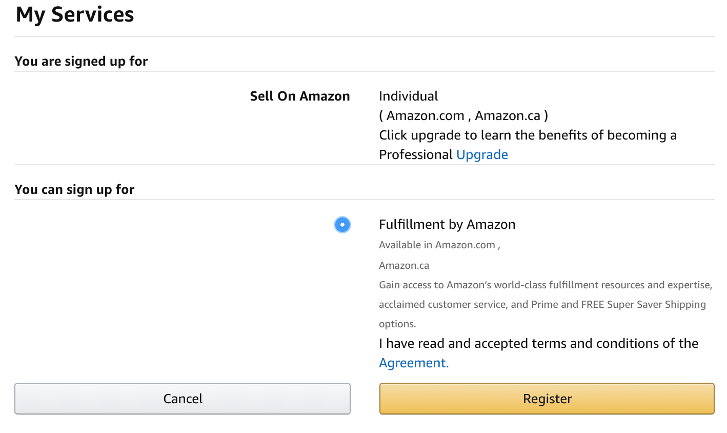Viewport: 727px width, 433px height.
Task: Click the "( Amazon.com , Amazon.ca )" marketplace text
Action: (x=463, y=116)
